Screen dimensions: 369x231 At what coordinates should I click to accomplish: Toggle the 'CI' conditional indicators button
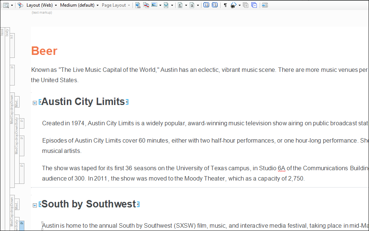tap(215, 5)
